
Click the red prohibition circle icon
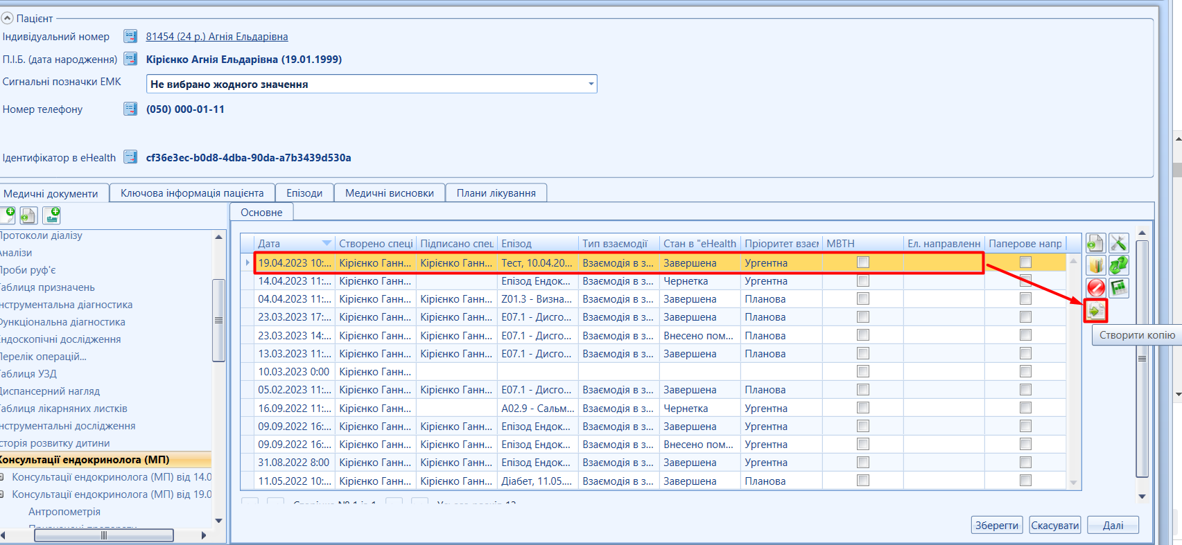tap(1095, 287)
